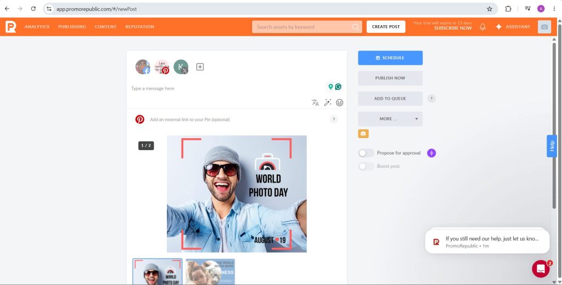Click the site info icon in address bar
The width and height of the screenshot is (562, 285).
coord(49,9)
